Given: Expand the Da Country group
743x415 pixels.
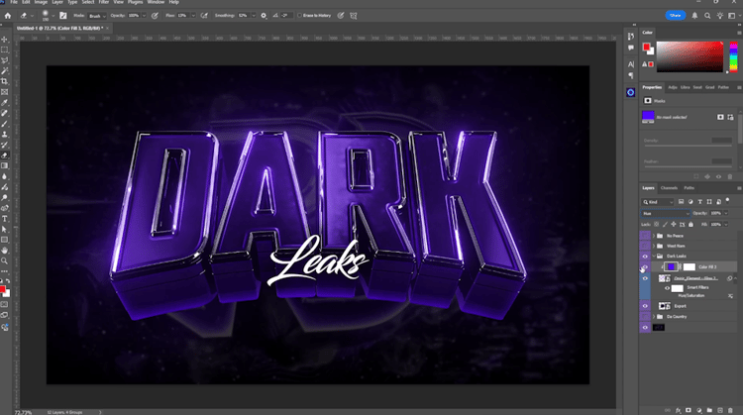Looking at the screenshot, I should pyautogui.click(x=654, y=317).
